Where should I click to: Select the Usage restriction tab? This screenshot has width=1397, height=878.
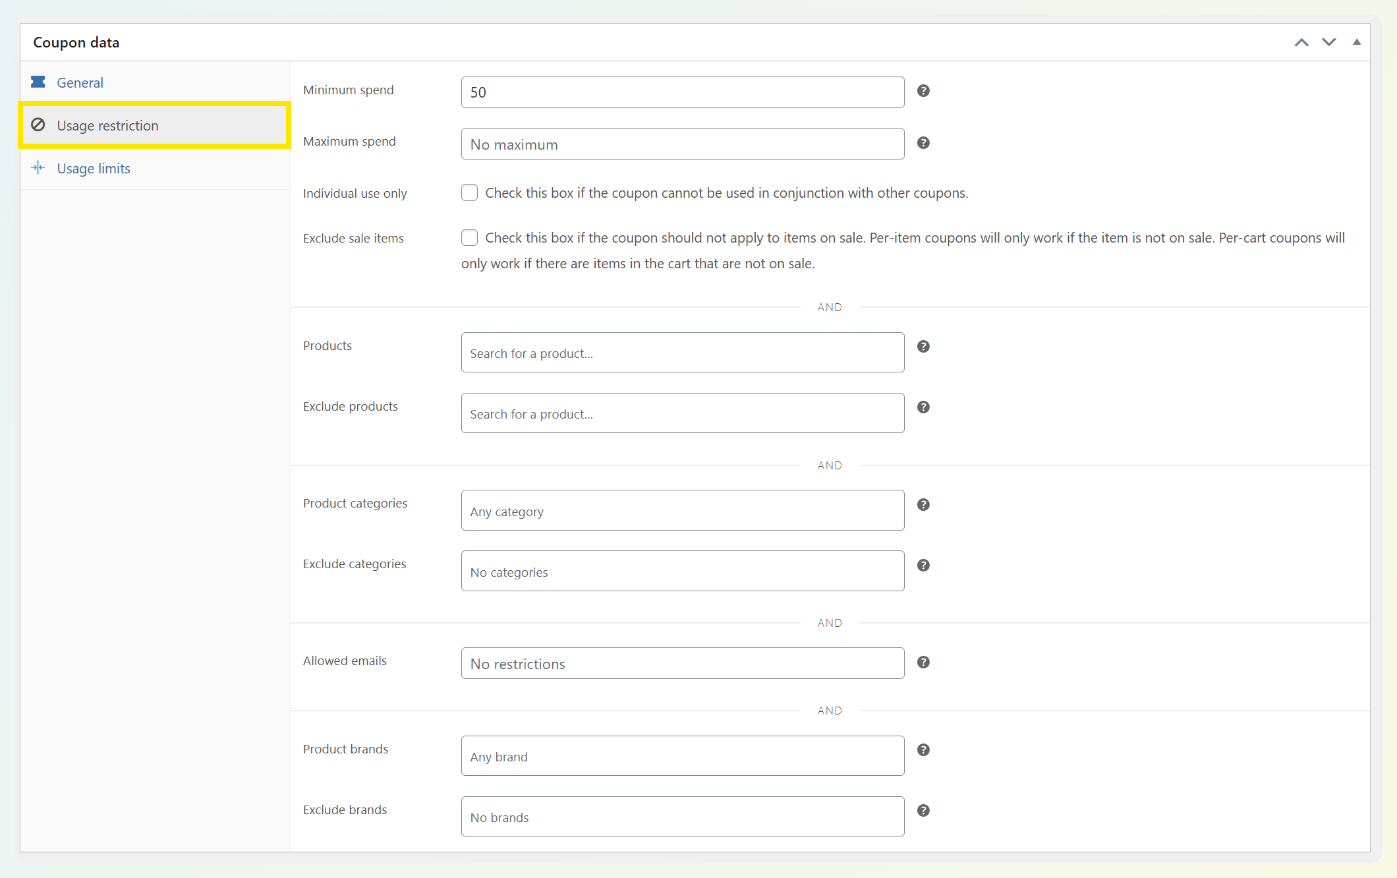pos(107,126)
